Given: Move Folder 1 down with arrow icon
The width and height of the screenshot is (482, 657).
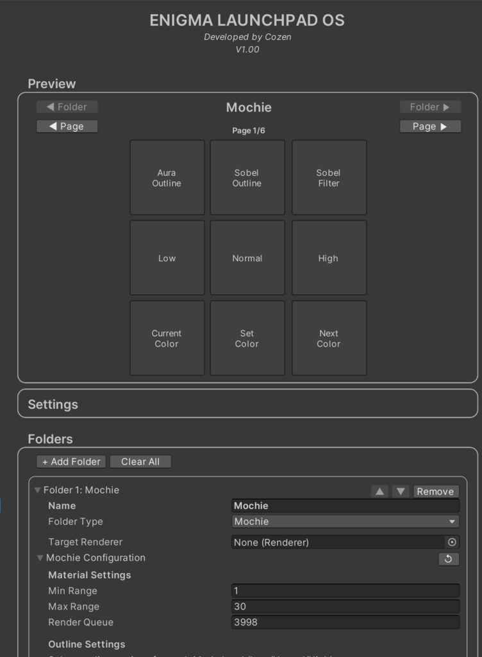Looking at the screenshot, I should click(x=401, y=491).
